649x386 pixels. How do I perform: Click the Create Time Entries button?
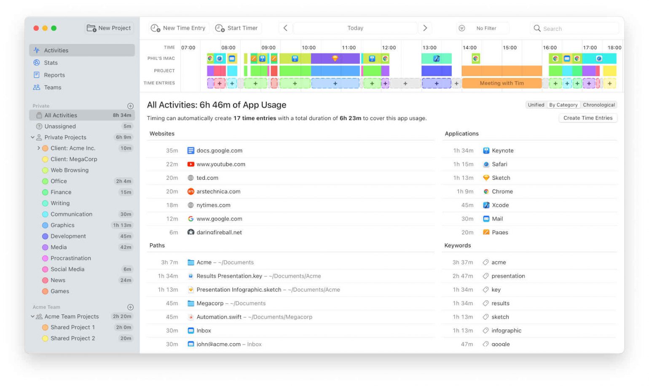(588, 118)
